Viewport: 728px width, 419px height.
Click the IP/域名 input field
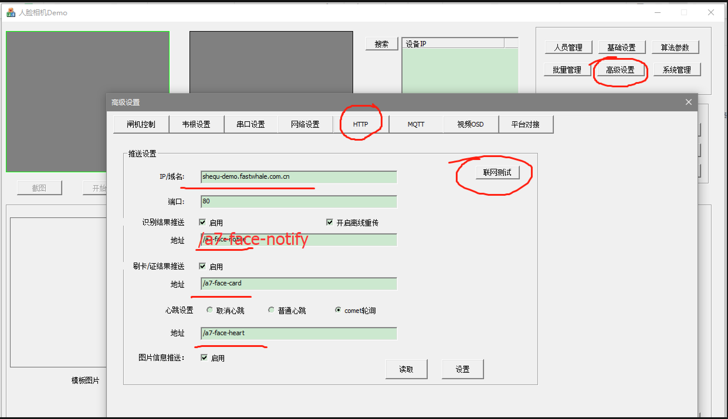point(299,176)
